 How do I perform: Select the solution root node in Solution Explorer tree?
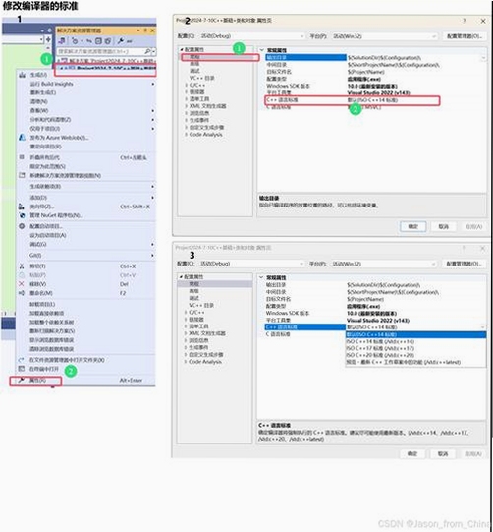tap(107, 61)
